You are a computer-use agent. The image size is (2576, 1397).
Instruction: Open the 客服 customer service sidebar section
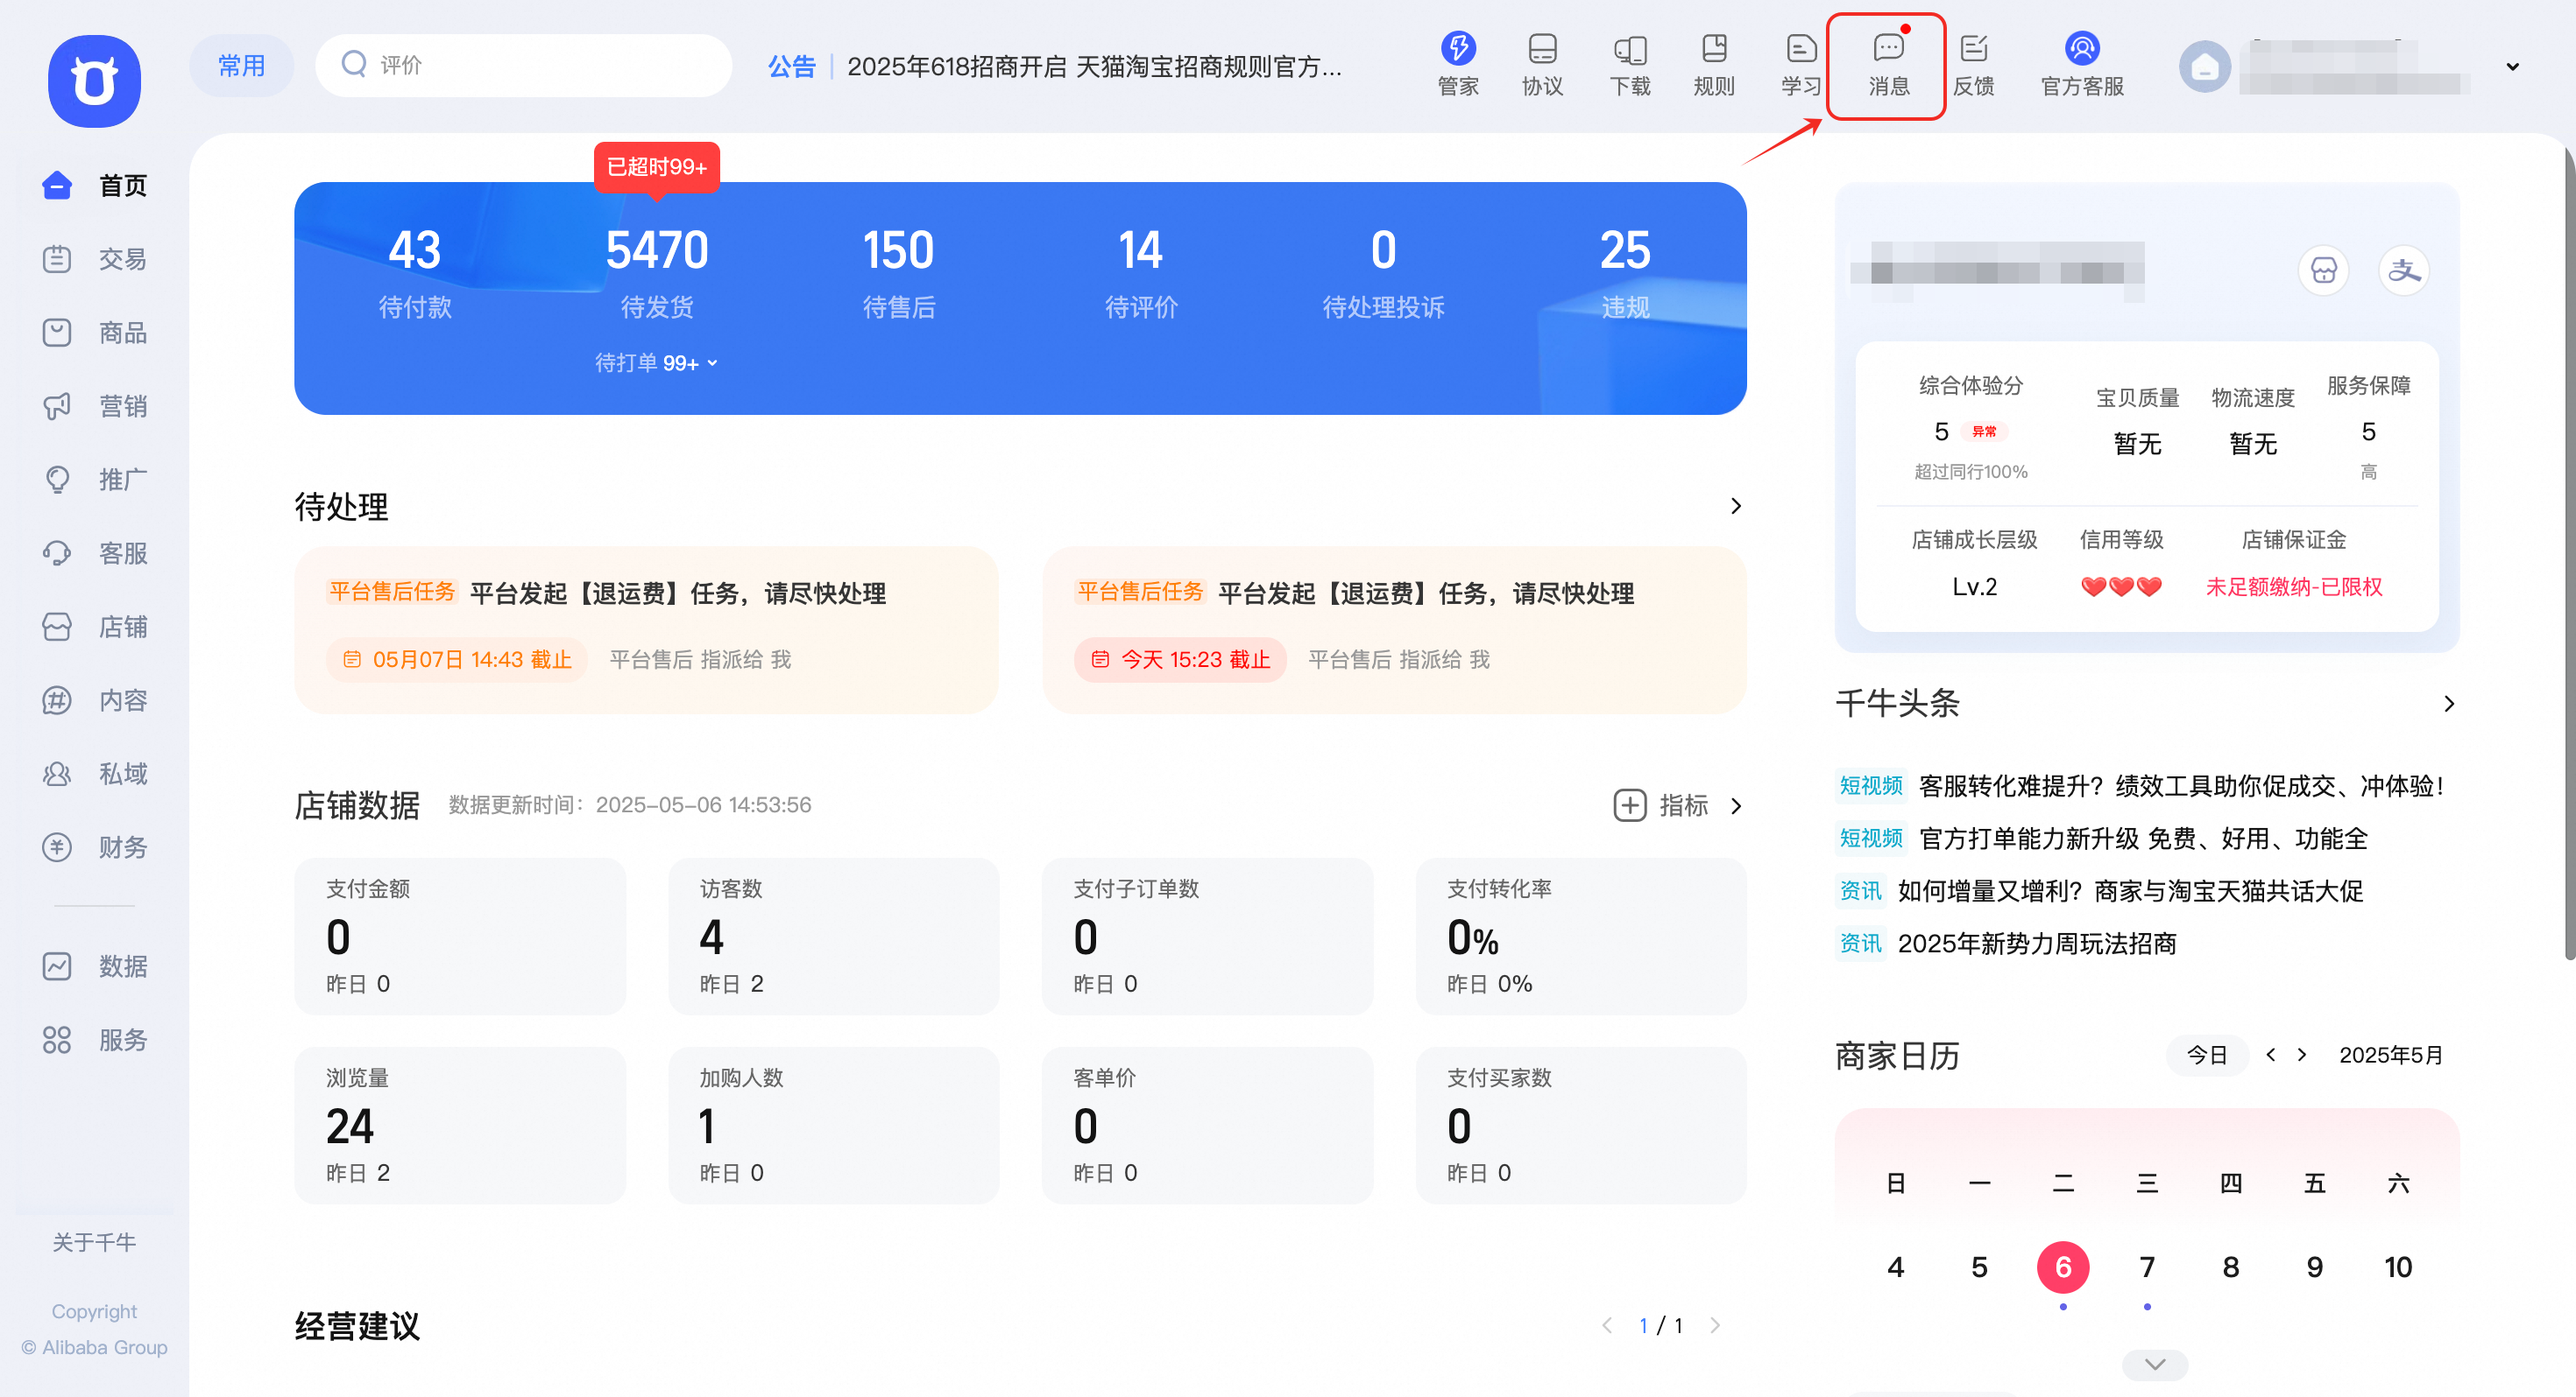[x=95, y=552]
